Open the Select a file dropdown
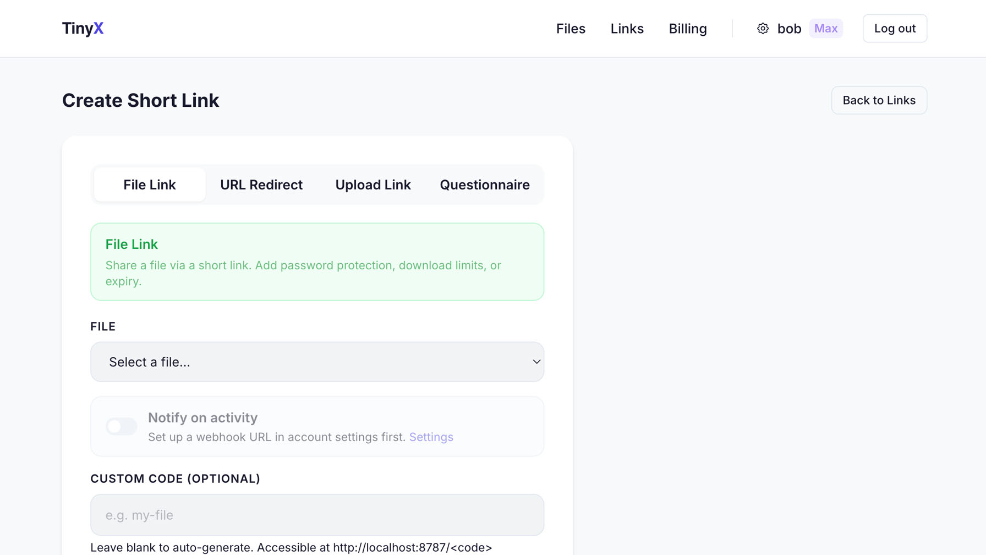This screenshot has height=555, width=986. click(x=317, y=362)
